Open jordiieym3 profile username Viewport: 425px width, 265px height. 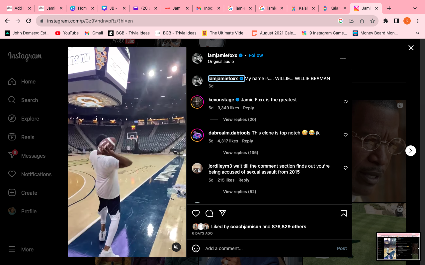pyautogui.click(x=220, y=166)
